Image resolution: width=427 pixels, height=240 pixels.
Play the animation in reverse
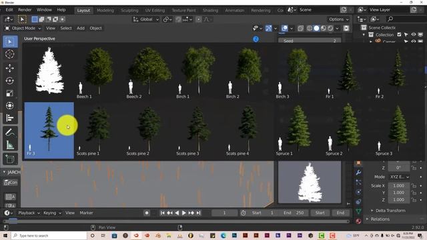177,213
